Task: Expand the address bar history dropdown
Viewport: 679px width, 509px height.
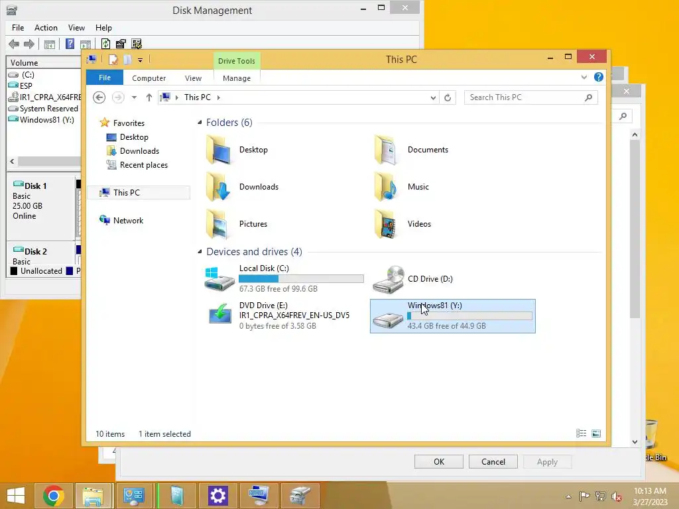Action: point(433,98)
